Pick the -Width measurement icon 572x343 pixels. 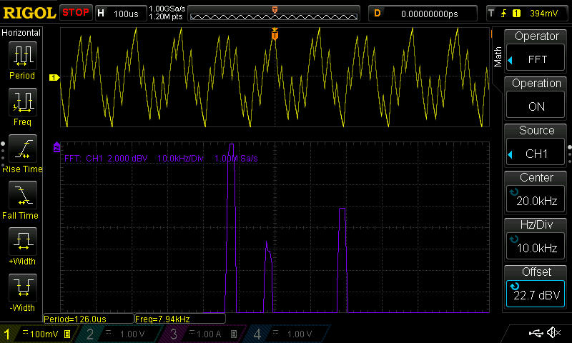(21, 289)
